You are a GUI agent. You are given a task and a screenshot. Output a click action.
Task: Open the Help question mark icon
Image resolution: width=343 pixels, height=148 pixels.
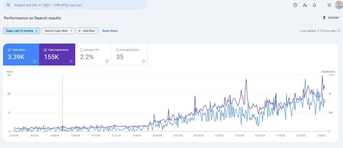click(295, 5)
